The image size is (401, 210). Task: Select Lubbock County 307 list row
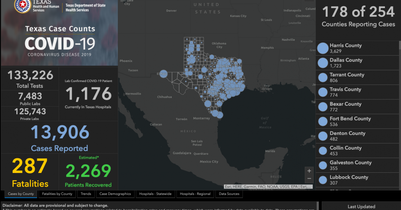(x=358, y=180)
